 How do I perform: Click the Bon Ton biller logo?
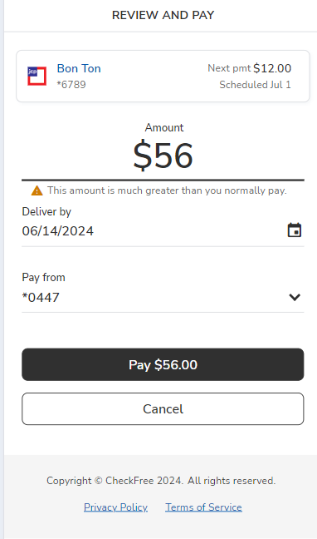(37, 76)
